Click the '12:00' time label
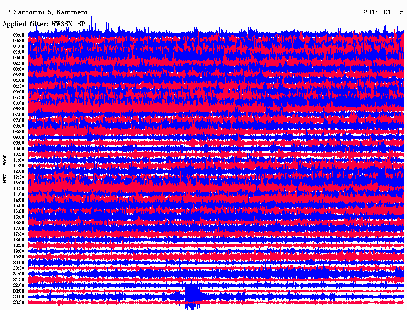Screen dimensions: 407x310 19,172
